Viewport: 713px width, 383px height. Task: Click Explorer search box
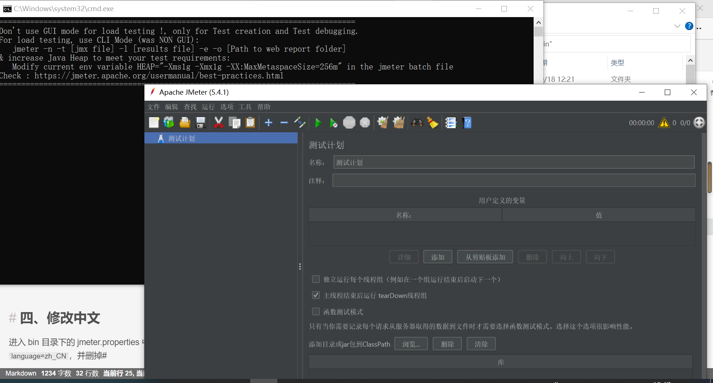(x=617, y=44)
